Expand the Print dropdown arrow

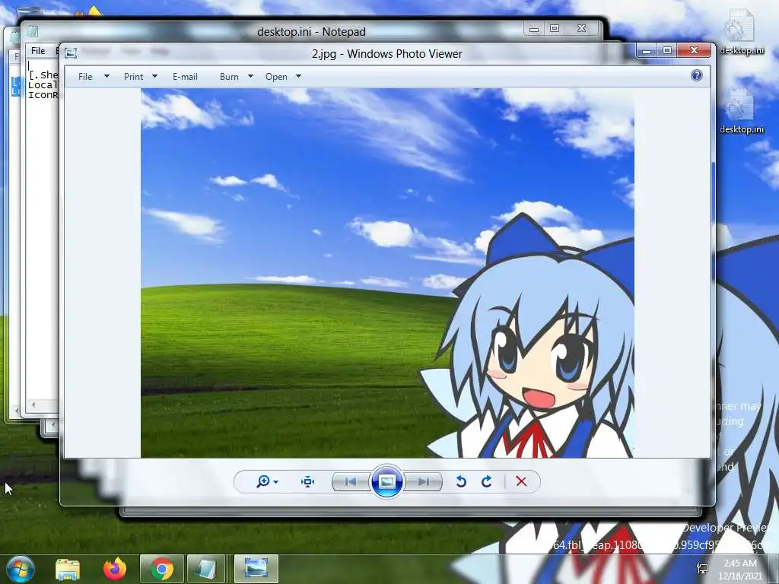154,77
